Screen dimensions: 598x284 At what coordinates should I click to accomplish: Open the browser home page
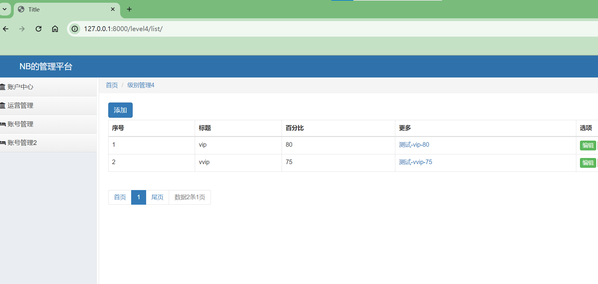click(x=55, y=29)
